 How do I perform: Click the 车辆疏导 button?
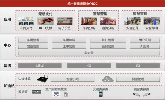coord(69,40)
